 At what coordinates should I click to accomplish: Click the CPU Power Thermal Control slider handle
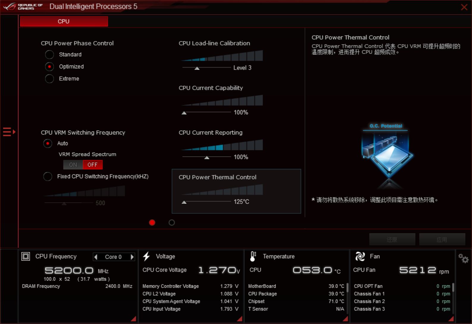pyautogui.click(x=184, y=202)
